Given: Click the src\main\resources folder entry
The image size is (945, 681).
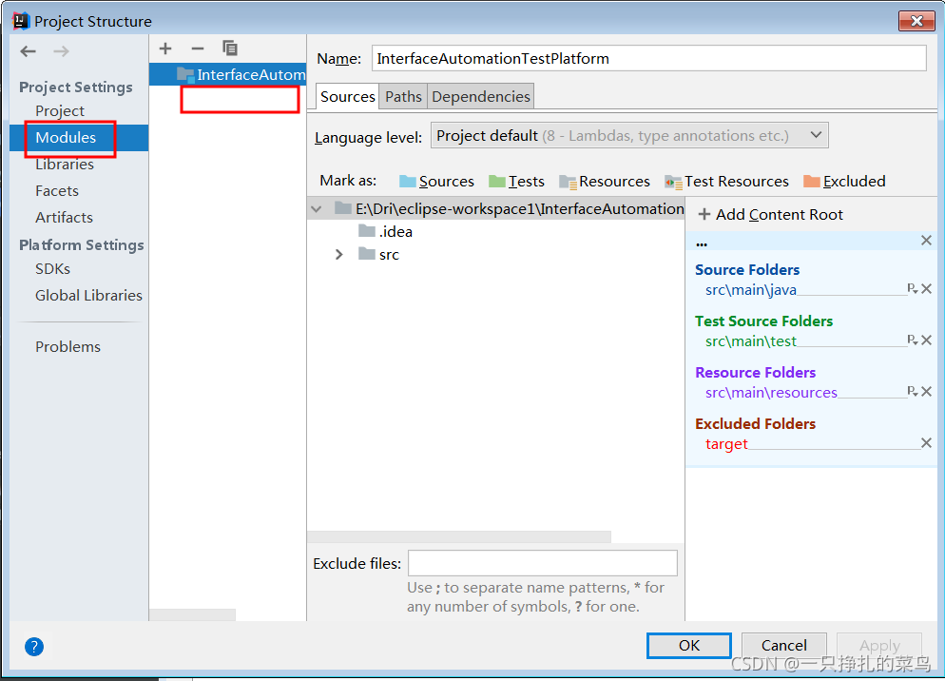Looking at the screenshot, I should pyautogui.click(x=771, y=393).
